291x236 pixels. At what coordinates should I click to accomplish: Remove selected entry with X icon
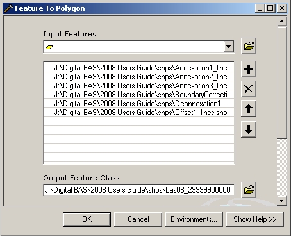(249, 89)
